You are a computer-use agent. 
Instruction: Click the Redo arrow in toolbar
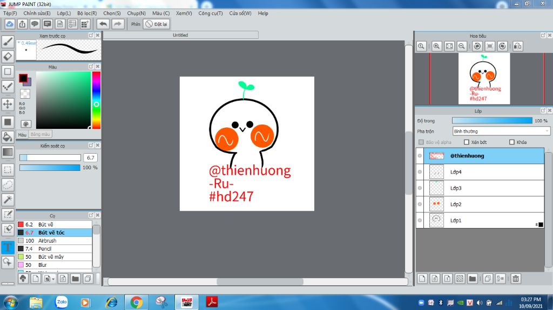point(118,24)
